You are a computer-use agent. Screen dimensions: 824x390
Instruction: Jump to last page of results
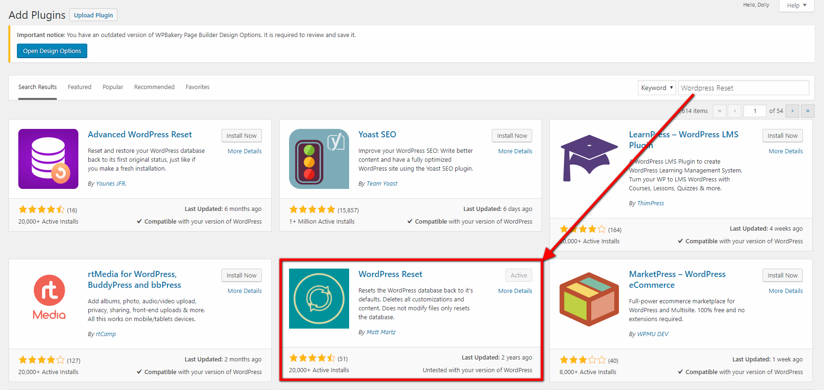808,111
